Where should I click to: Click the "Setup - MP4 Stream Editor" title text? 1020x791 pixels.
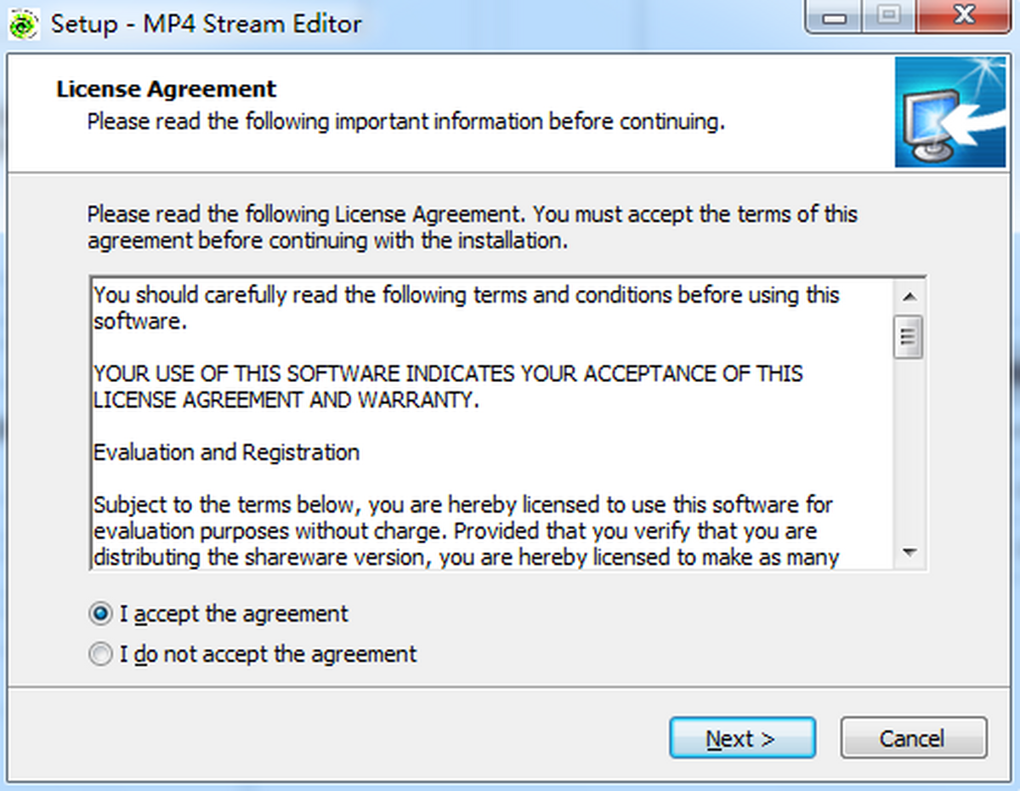[x=206, y=24]
